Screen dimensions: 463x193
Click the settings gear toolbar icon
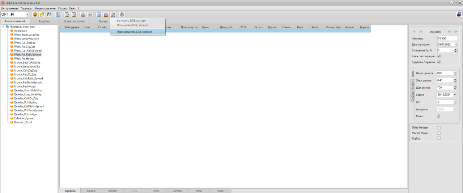[122, 14]
